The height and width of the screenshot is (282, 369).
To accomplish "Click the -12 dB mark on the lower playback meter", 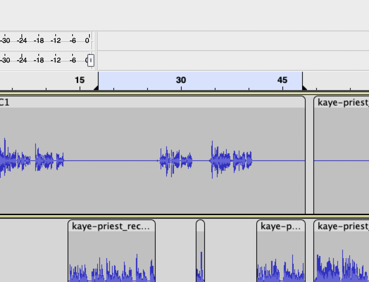I will [x=56, y=60].
